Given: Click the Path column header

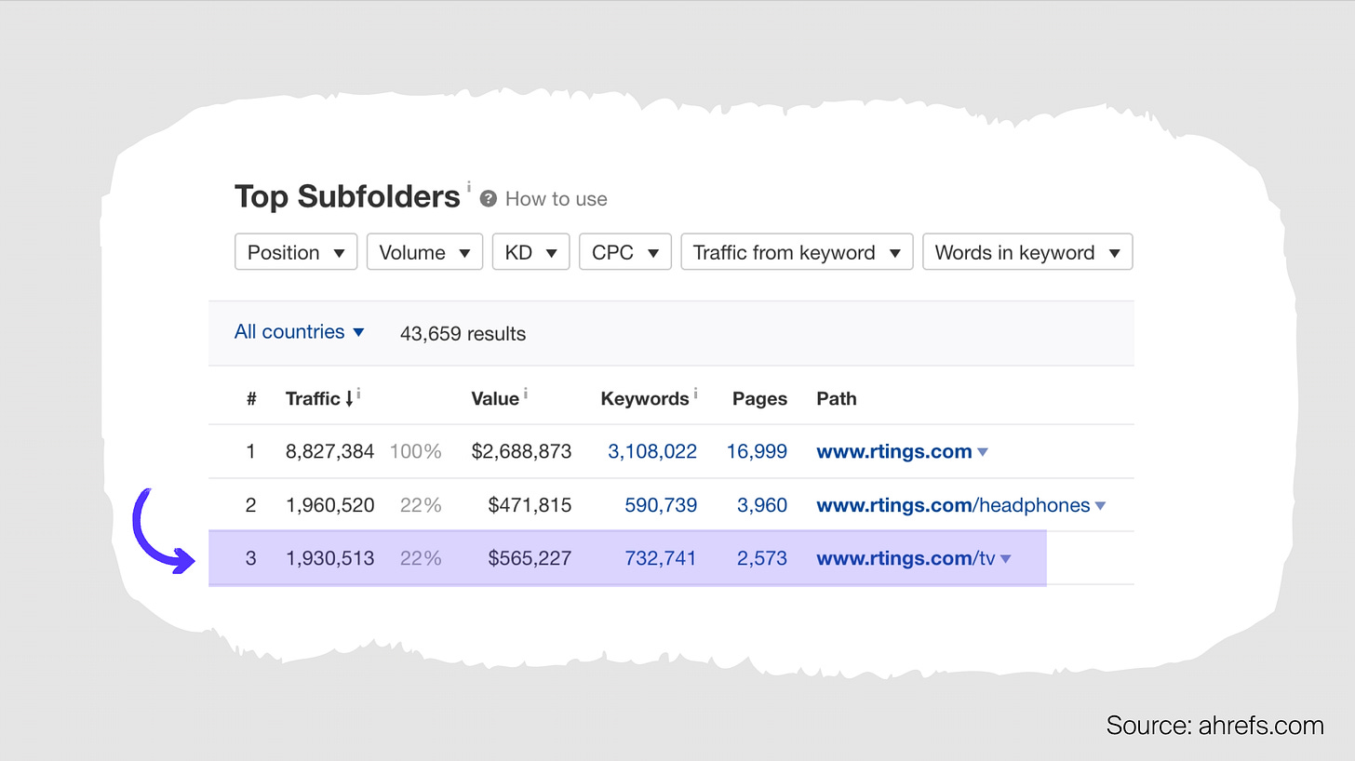Looking at the screenshot, I should [837, 398].
